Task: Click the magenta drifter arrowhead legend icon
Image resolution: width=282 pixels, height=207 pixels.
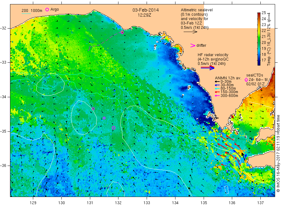Action: click(193, 45)
